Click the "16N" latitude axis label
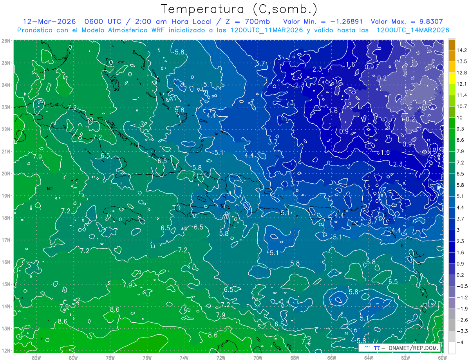This screenshot has width=470, height=363. pos(6,262)
